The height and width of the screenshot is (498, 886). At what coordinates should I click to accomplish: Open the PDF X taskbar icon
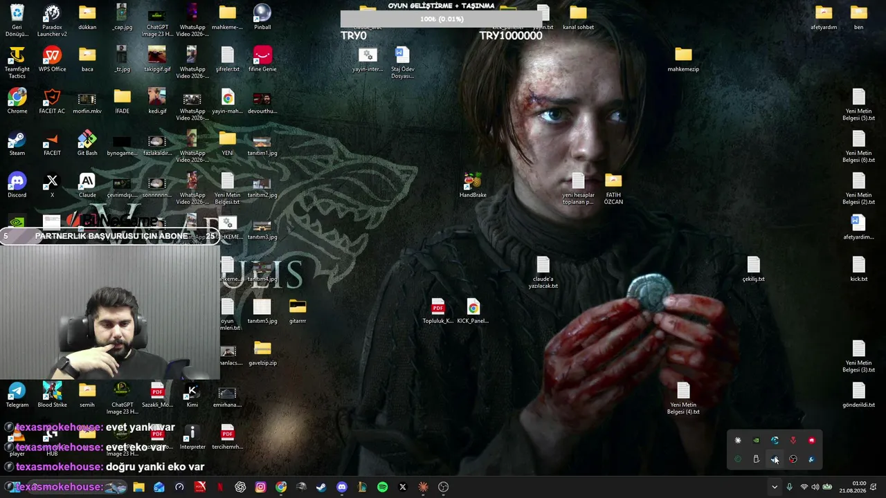tap(200, 487)
